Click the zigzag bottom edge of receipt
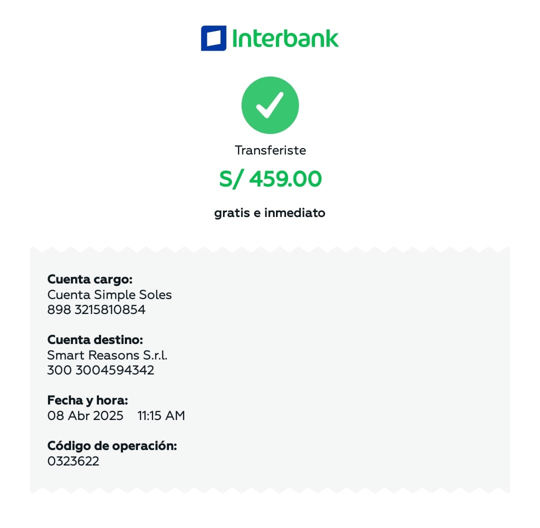 (270, 490)
